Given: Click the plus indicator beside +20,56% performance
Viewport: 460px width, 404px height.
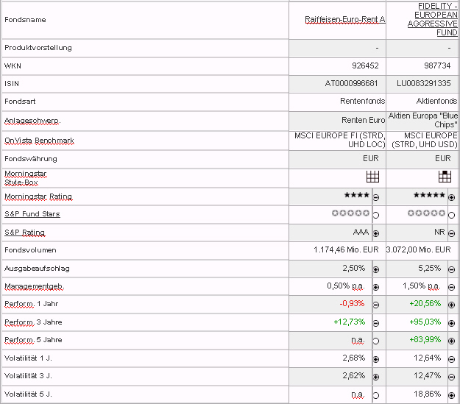Looking at the screenshot, I should point(451,305).
